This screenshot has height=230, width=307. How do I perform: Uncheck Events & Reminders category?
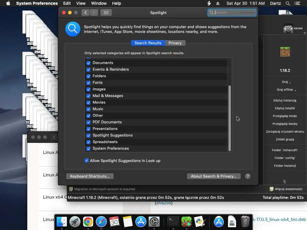click(88, 69)
